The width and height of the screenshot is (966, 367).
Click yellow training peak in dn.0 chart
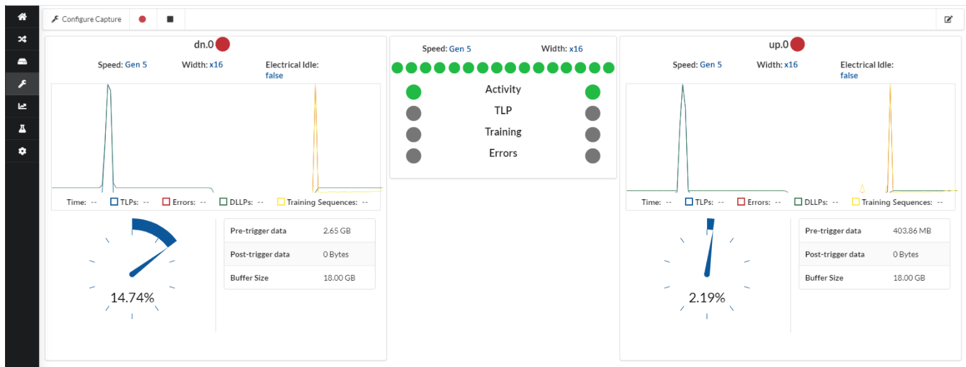tap(315, 86)
